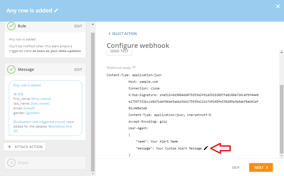The height and width of the screenshot is (176, 284).
Task: Edit the Rule section
Action: (x=78, y=26)
